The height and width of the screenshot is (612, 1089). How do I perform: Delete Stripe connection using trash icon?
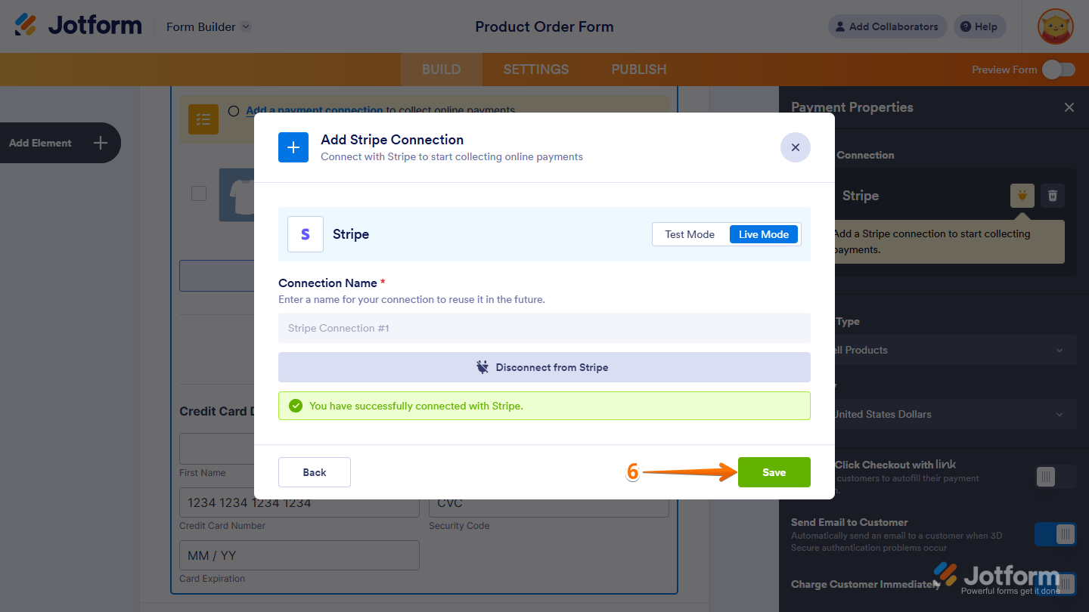[1052, 196]
